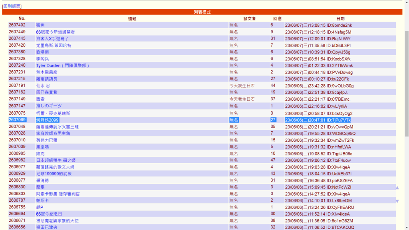Open thread titled 張角

[40, 25]
